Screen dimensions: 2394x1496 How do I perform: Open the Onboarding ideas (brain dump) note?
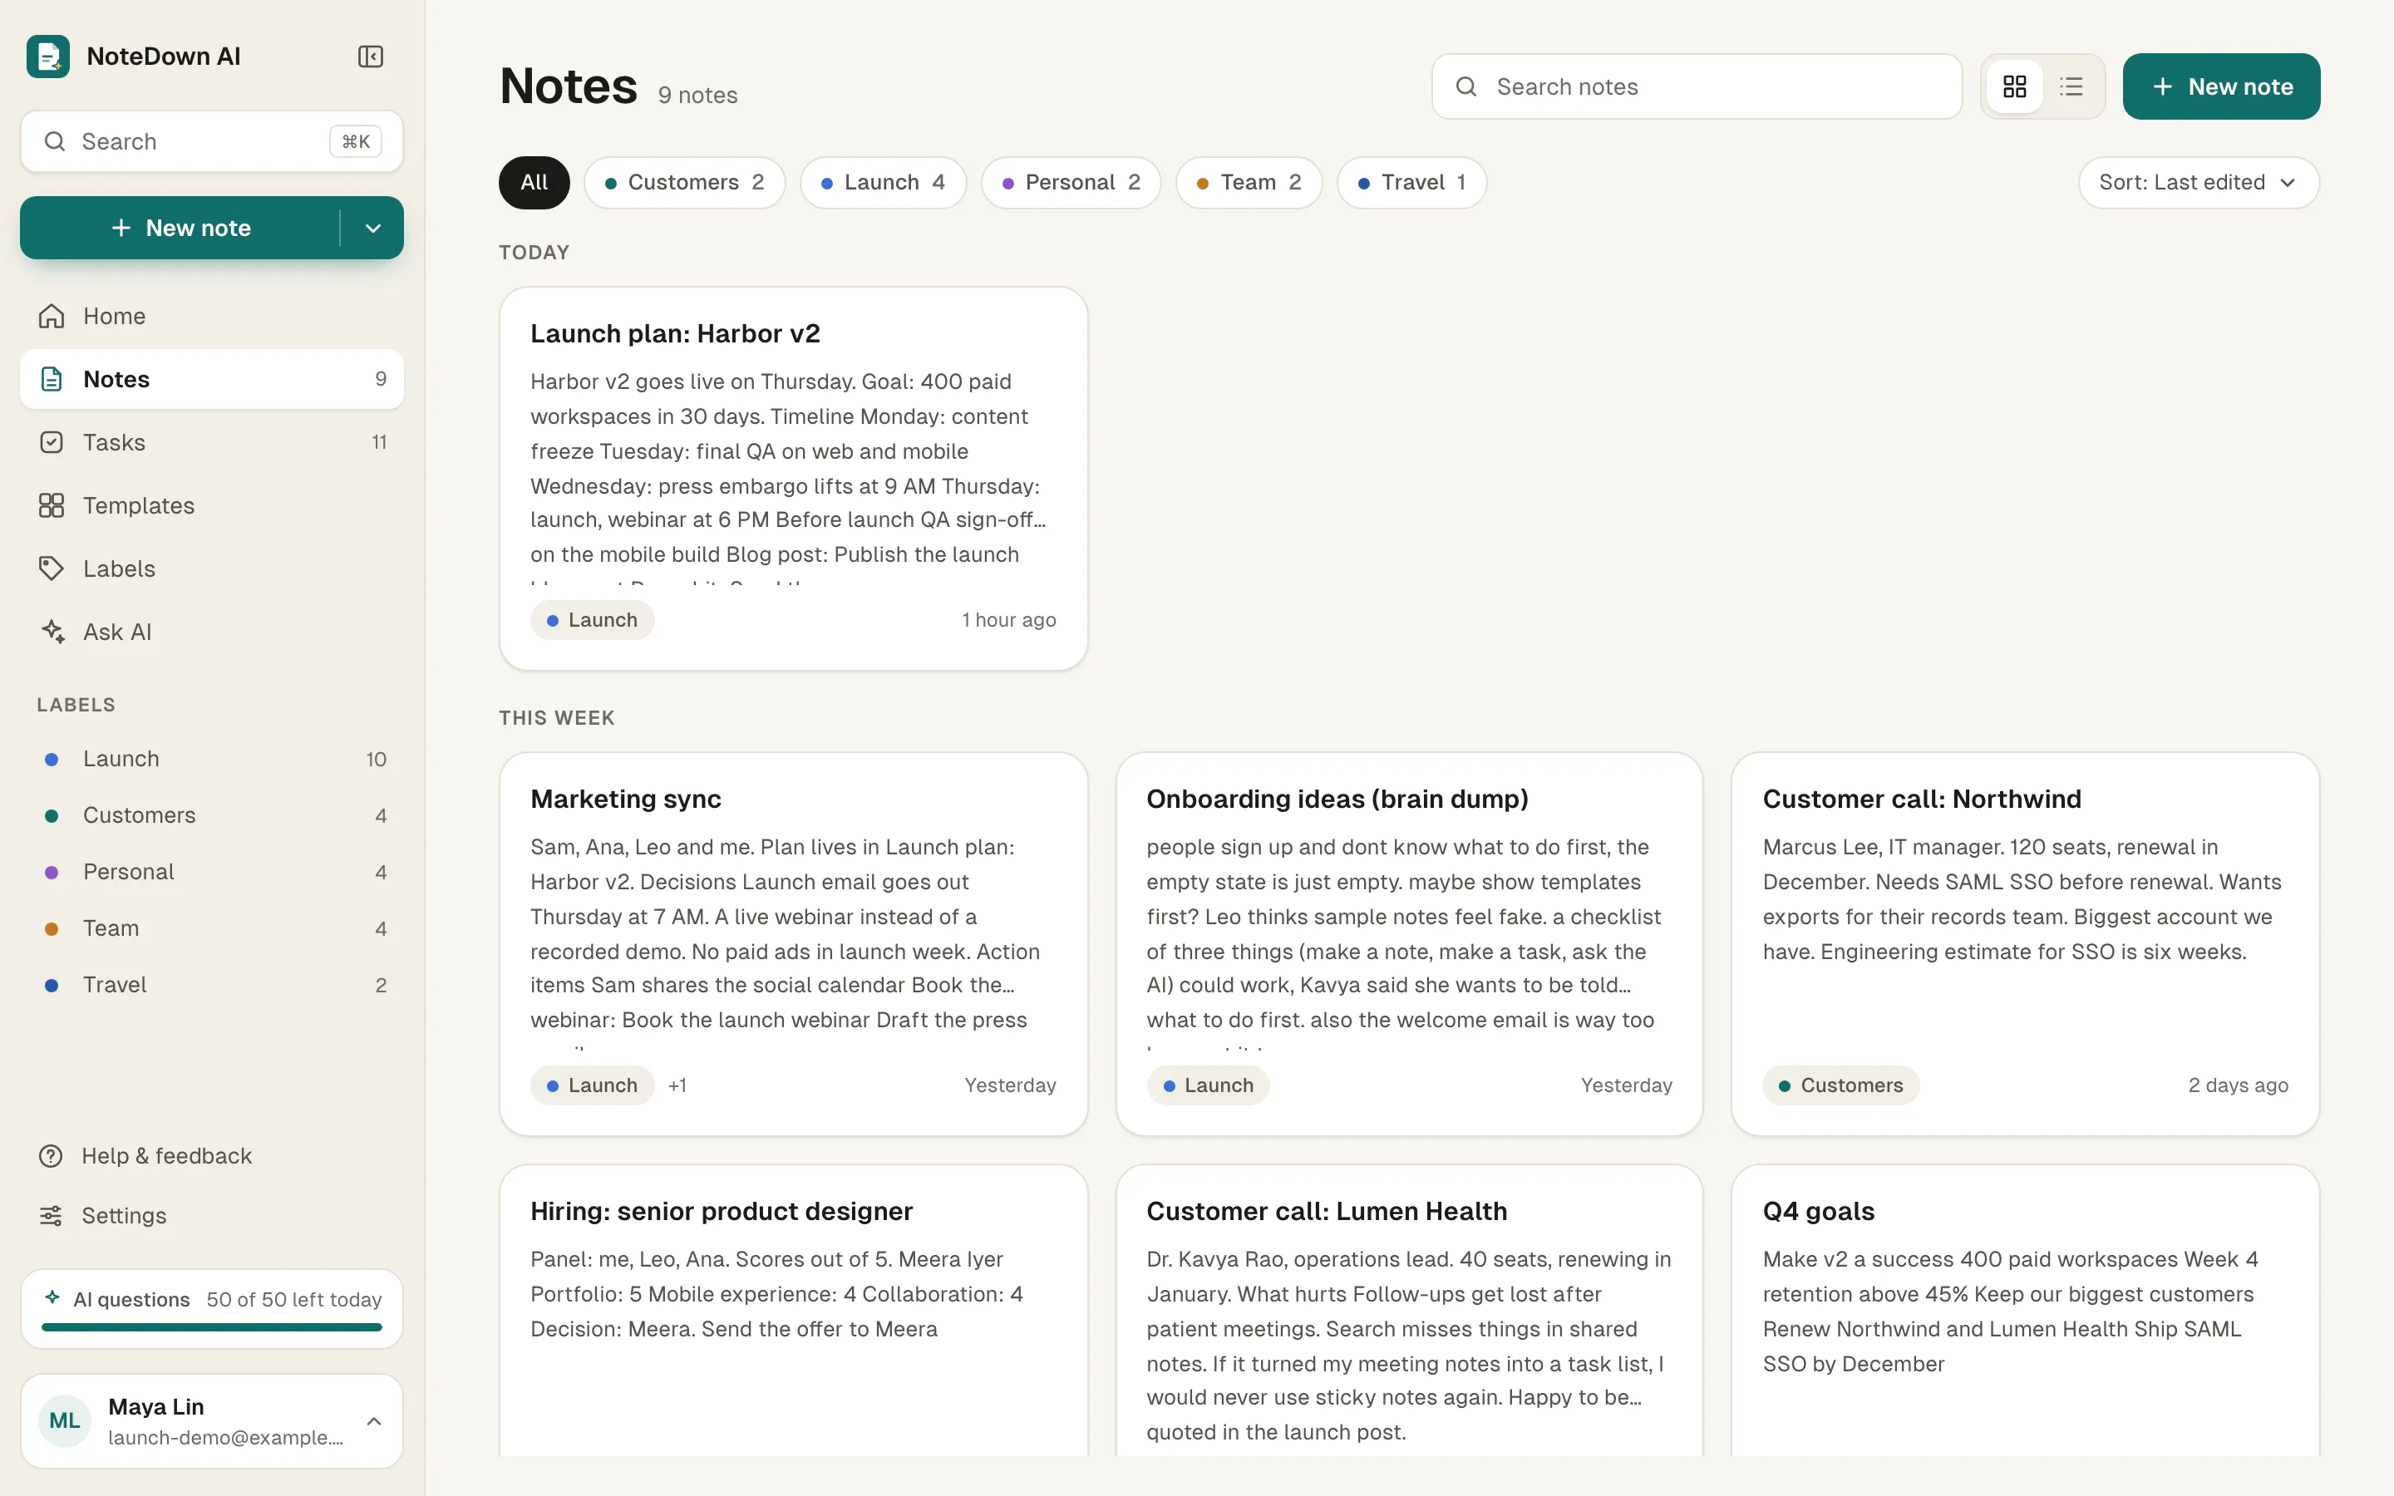point(1409,944)
